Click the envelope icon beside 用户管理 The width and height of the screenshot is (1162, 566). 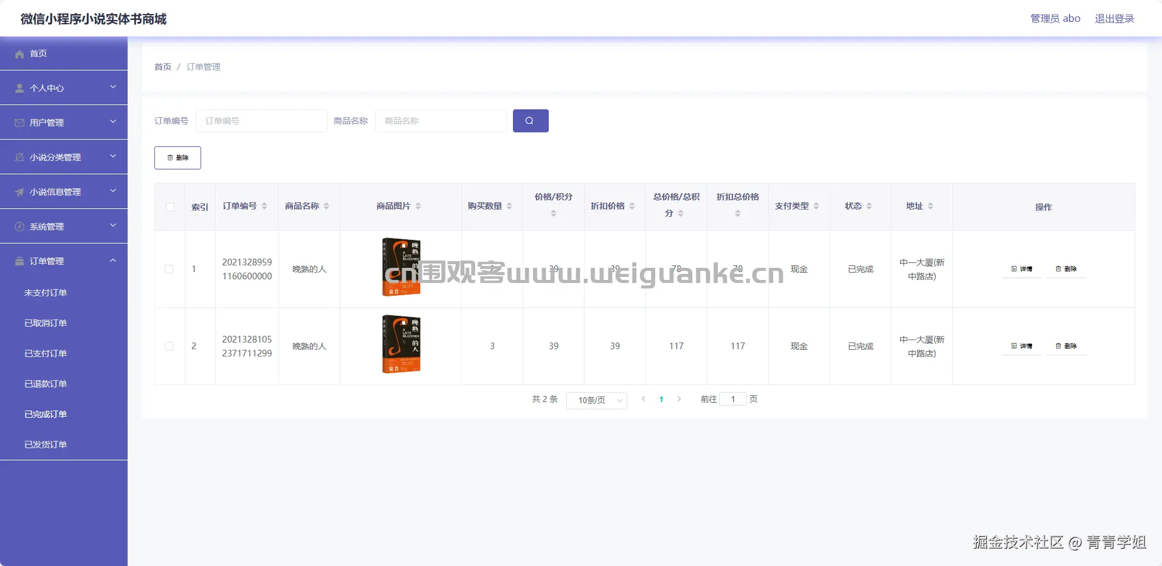point(19,122)
